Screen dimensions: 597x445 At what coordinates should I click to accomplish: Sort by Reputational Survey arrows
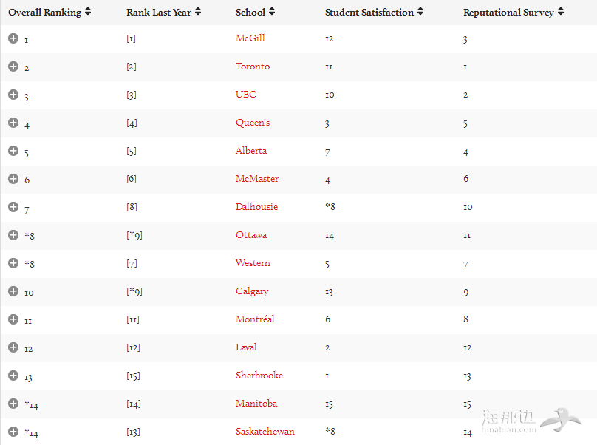(x=561, y=12)
